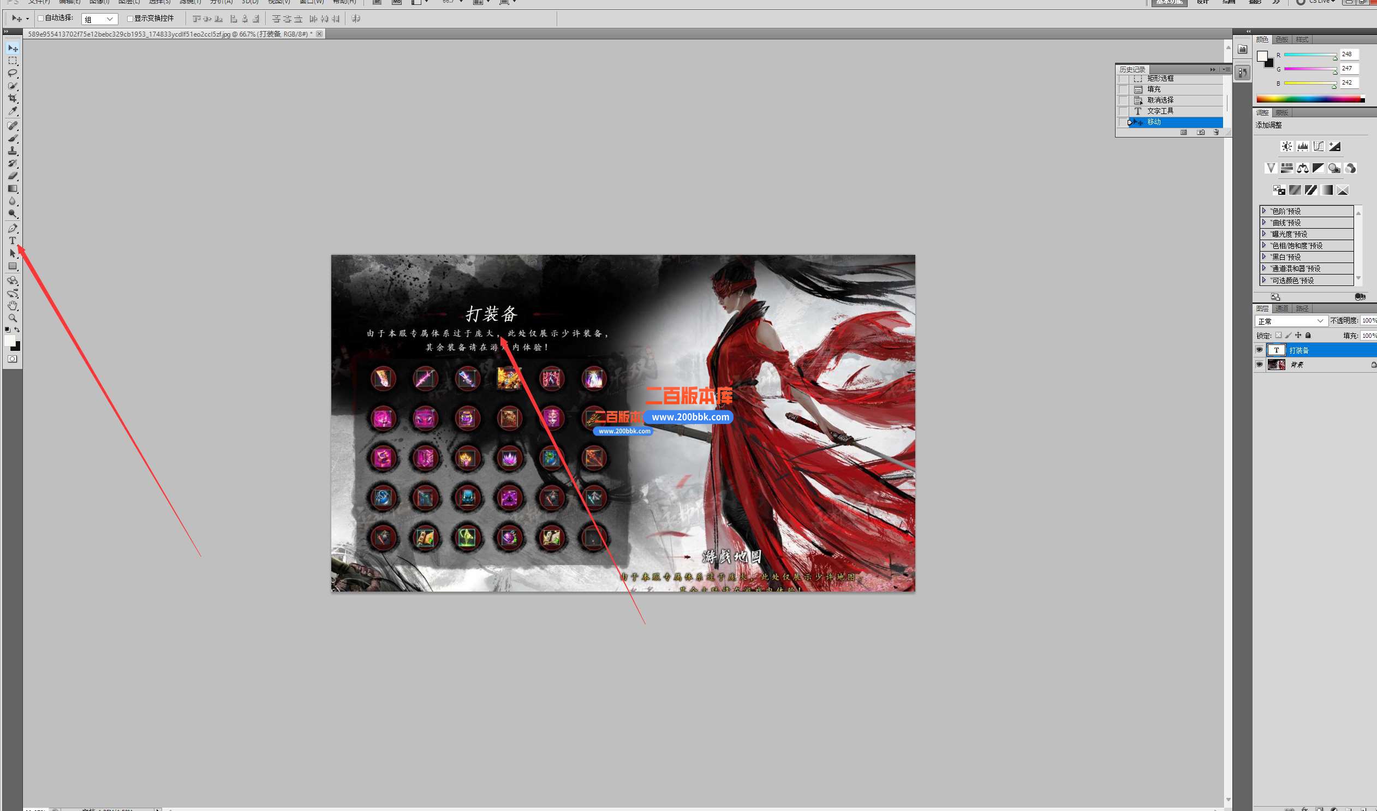Delete current state in History panel
Viewport: 1377px width, 811px height.
[x=1216, y=132]
